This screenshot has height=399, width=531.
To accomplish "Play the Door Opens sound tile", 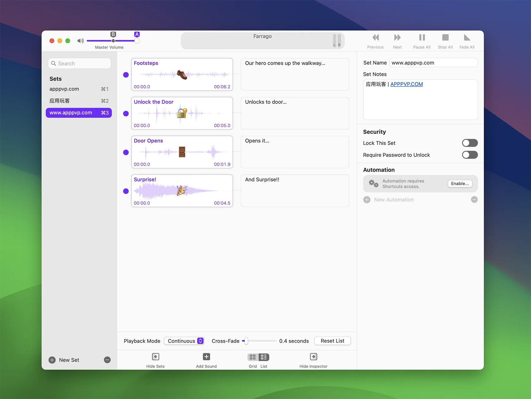I will (182, 152).
